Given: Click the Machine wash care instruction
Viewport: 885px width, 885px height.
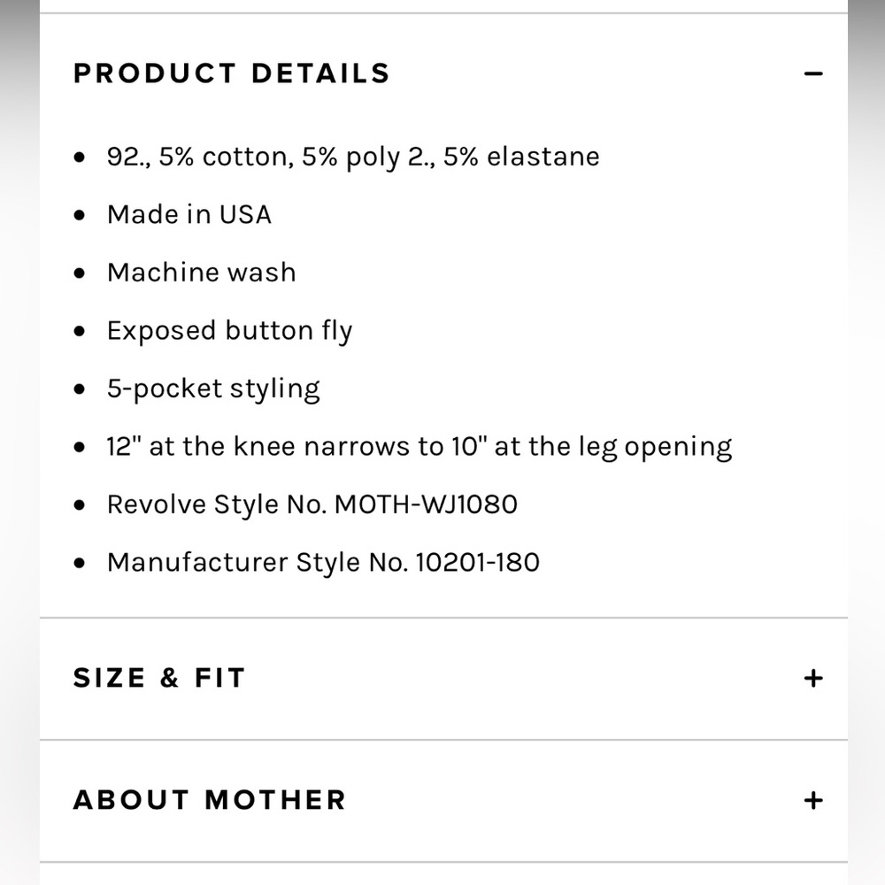Looking at the screenshot, I should pyautogui.click(x=201, y=273).
